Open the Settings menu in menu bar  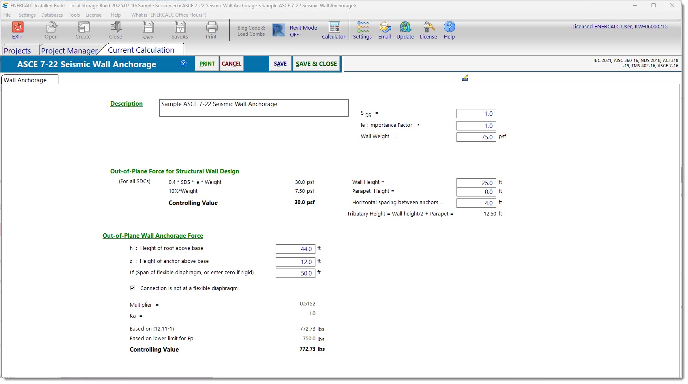[x=27, y=15]
